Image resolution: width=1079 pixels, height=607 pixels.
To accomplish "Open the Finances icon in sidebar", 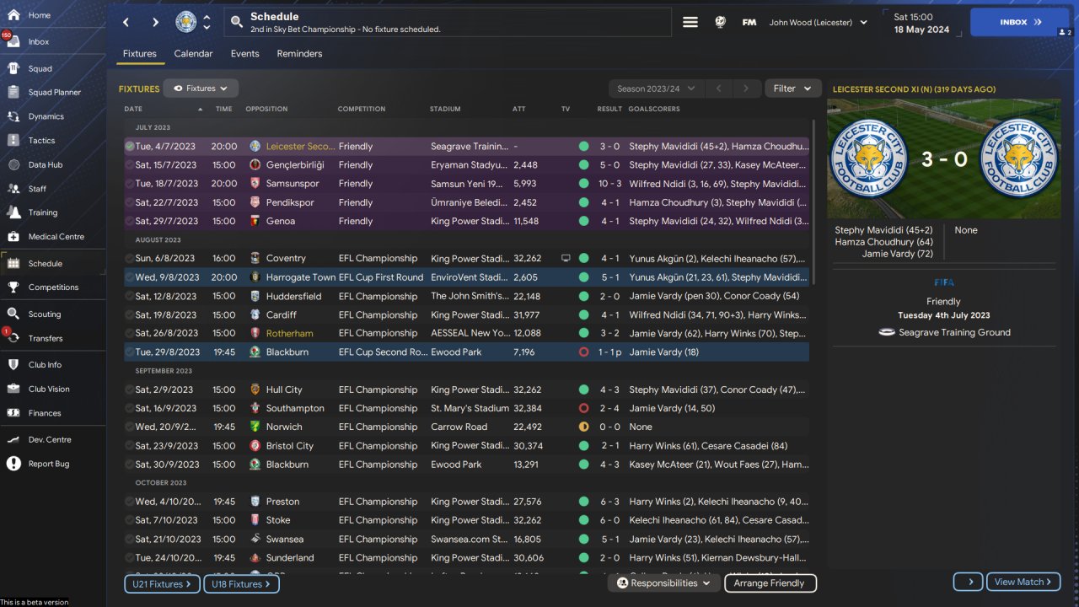I will 13,413.
